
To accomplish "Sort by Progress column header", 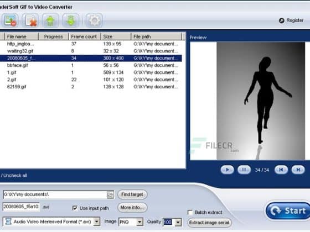I will [x=53, y=36].
